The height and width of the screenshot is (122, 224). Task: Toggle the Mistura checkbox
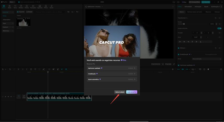pos(179,48)
